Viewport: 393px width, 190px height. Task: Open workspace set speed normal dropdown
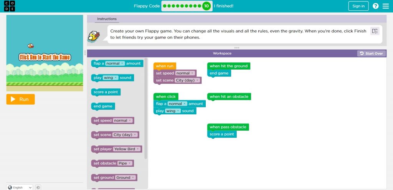pos(185,73)
